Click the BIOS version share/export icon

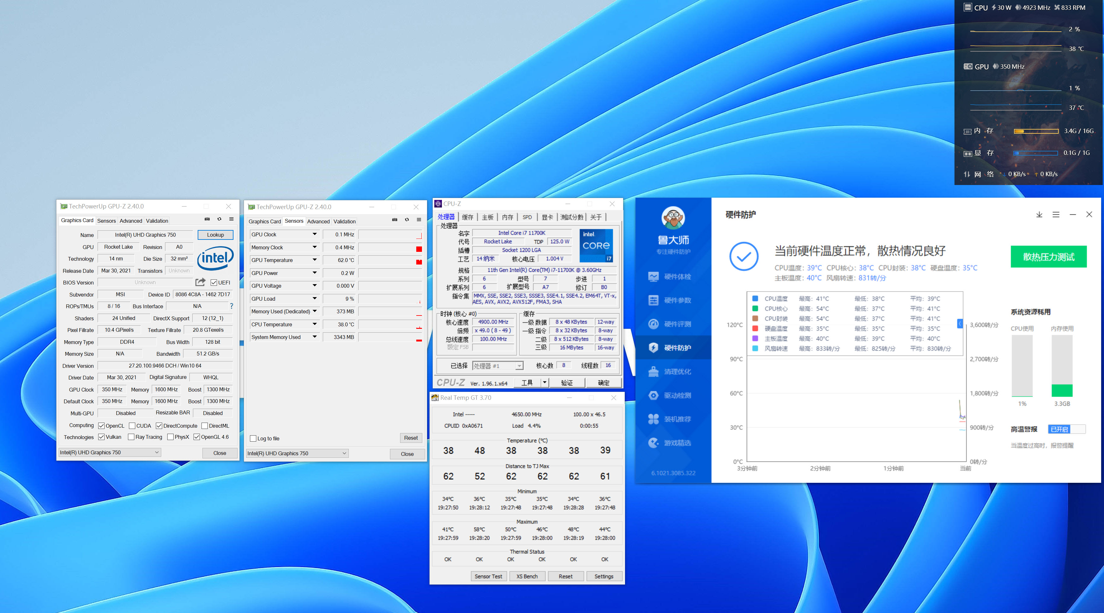200,282
